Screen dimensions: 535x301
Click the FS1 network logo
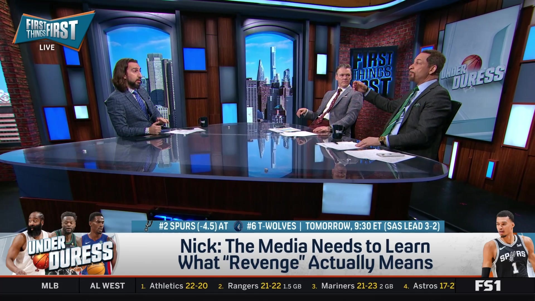pos(488,286)
